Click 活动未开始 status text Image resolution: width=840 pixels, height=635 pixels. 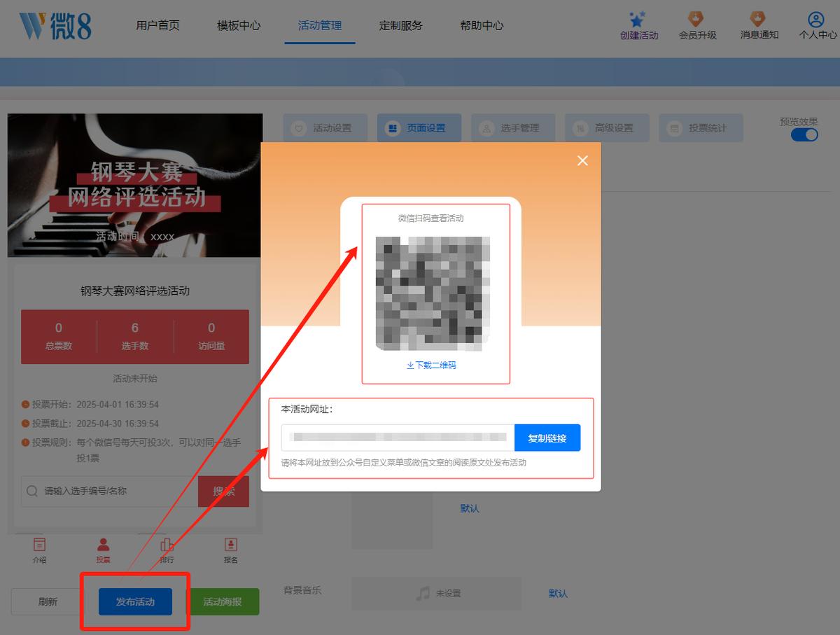[135, 379]
